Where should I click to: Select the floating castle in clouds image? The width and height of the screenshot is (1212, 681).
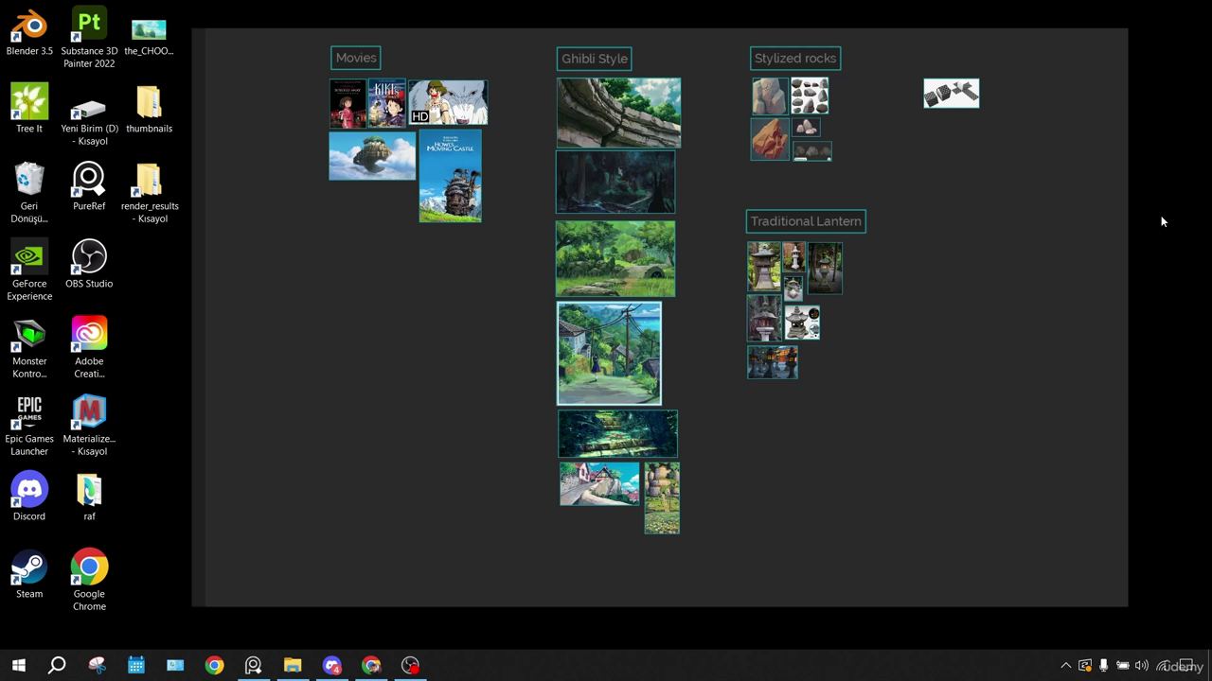click(372, 156)
